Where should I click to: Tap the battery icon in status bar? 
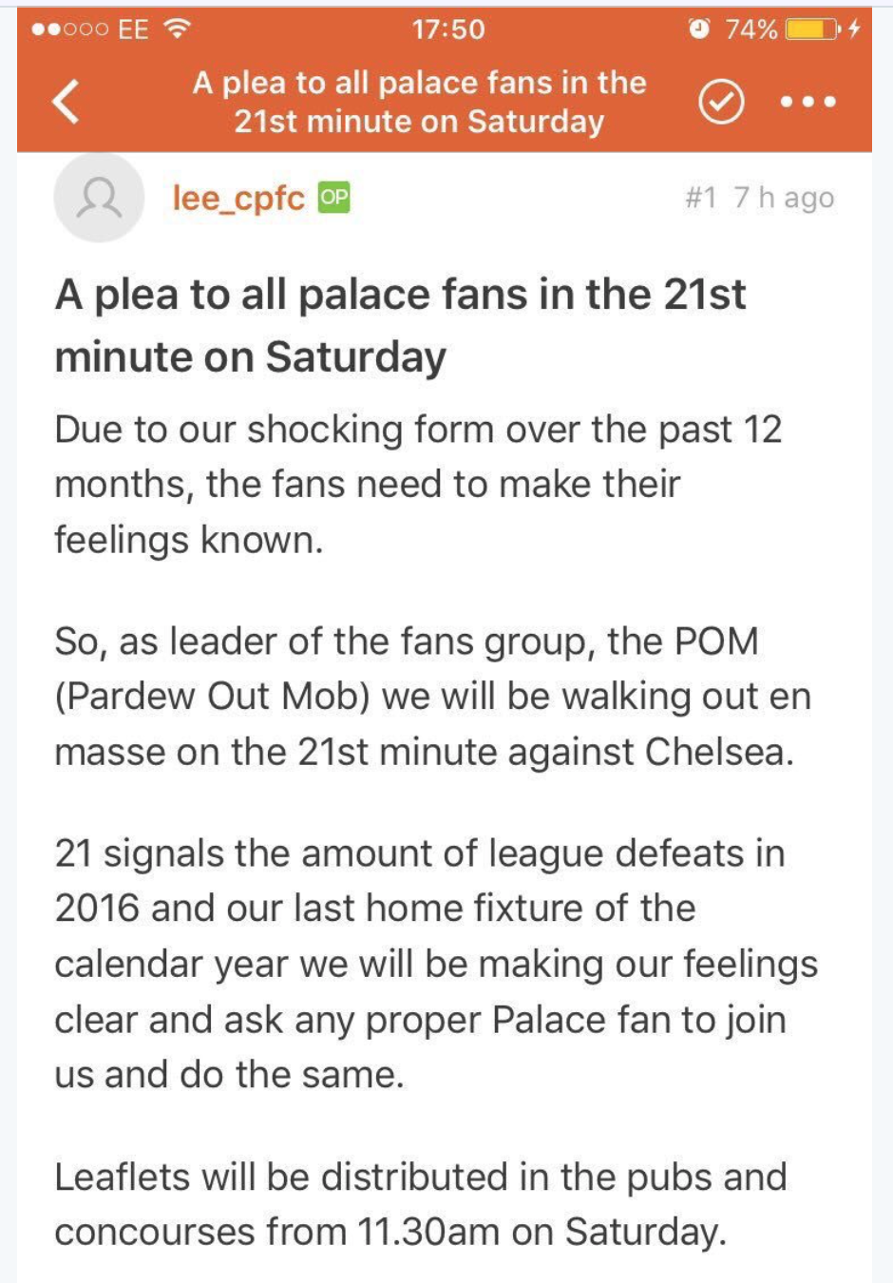coord(811,29)
